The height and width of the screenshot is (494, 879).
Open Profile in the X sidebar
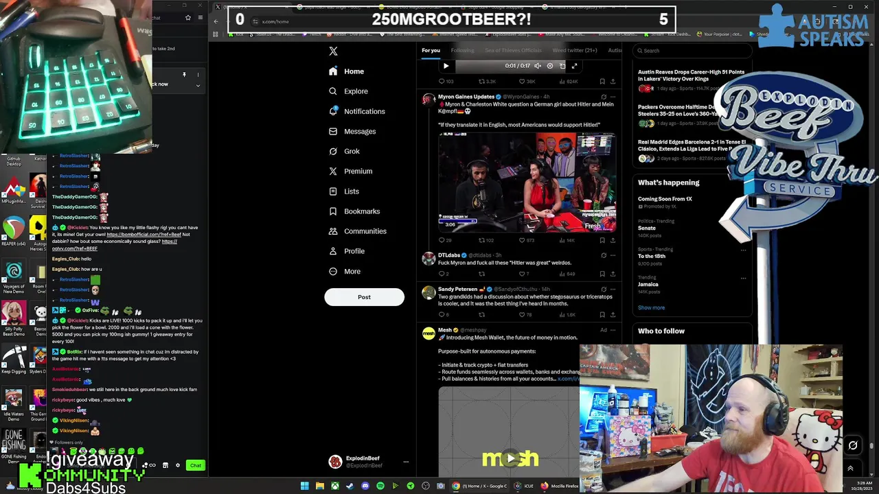(347, 251)
